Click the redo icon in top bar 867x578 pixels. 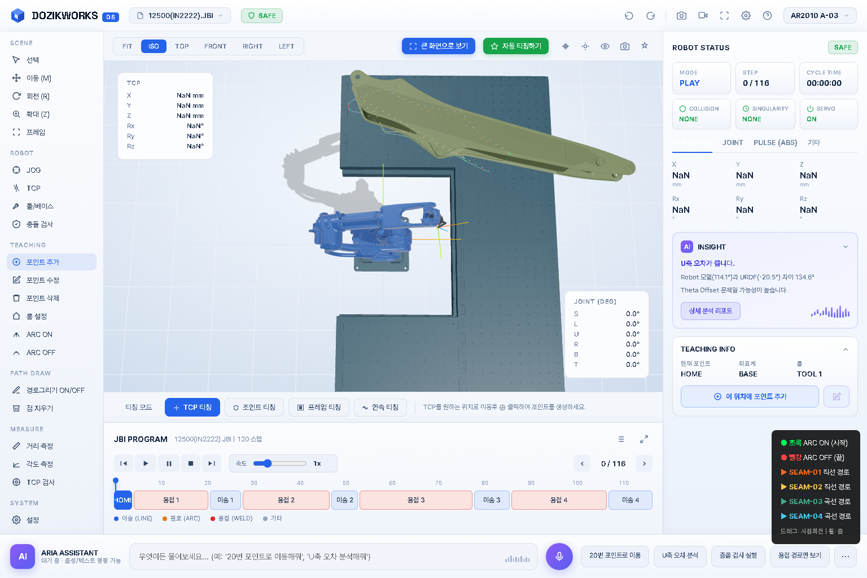(x=650, y=16)
